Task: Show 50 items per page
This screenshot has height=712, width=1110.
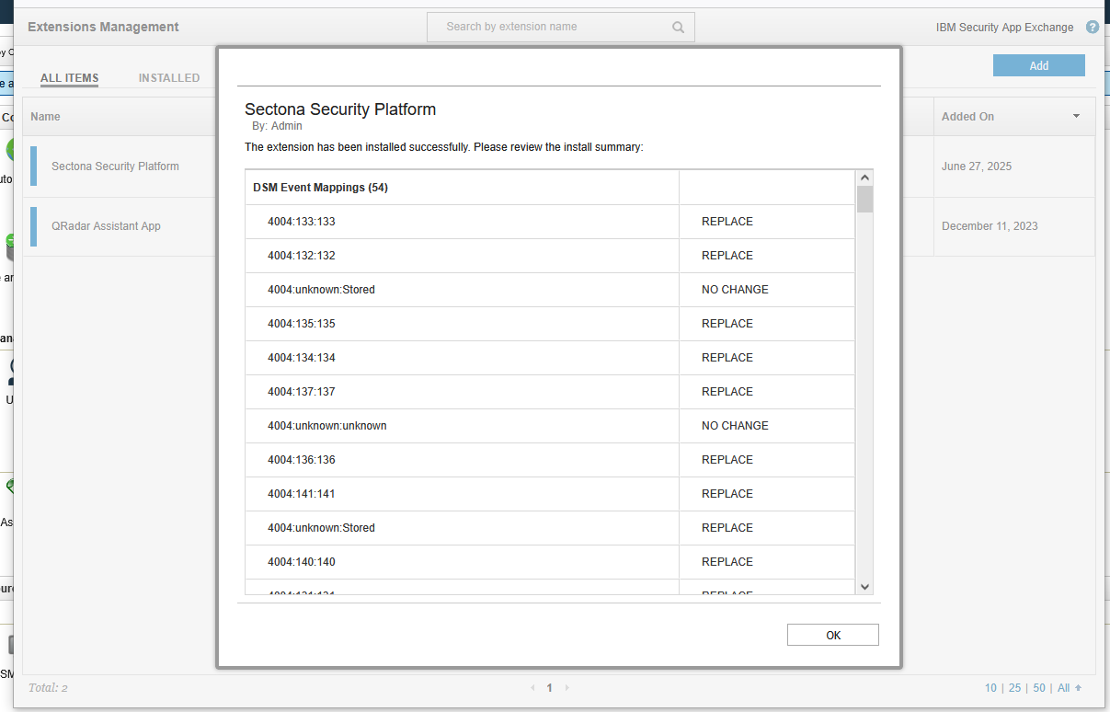Action: click(1039, 687)
